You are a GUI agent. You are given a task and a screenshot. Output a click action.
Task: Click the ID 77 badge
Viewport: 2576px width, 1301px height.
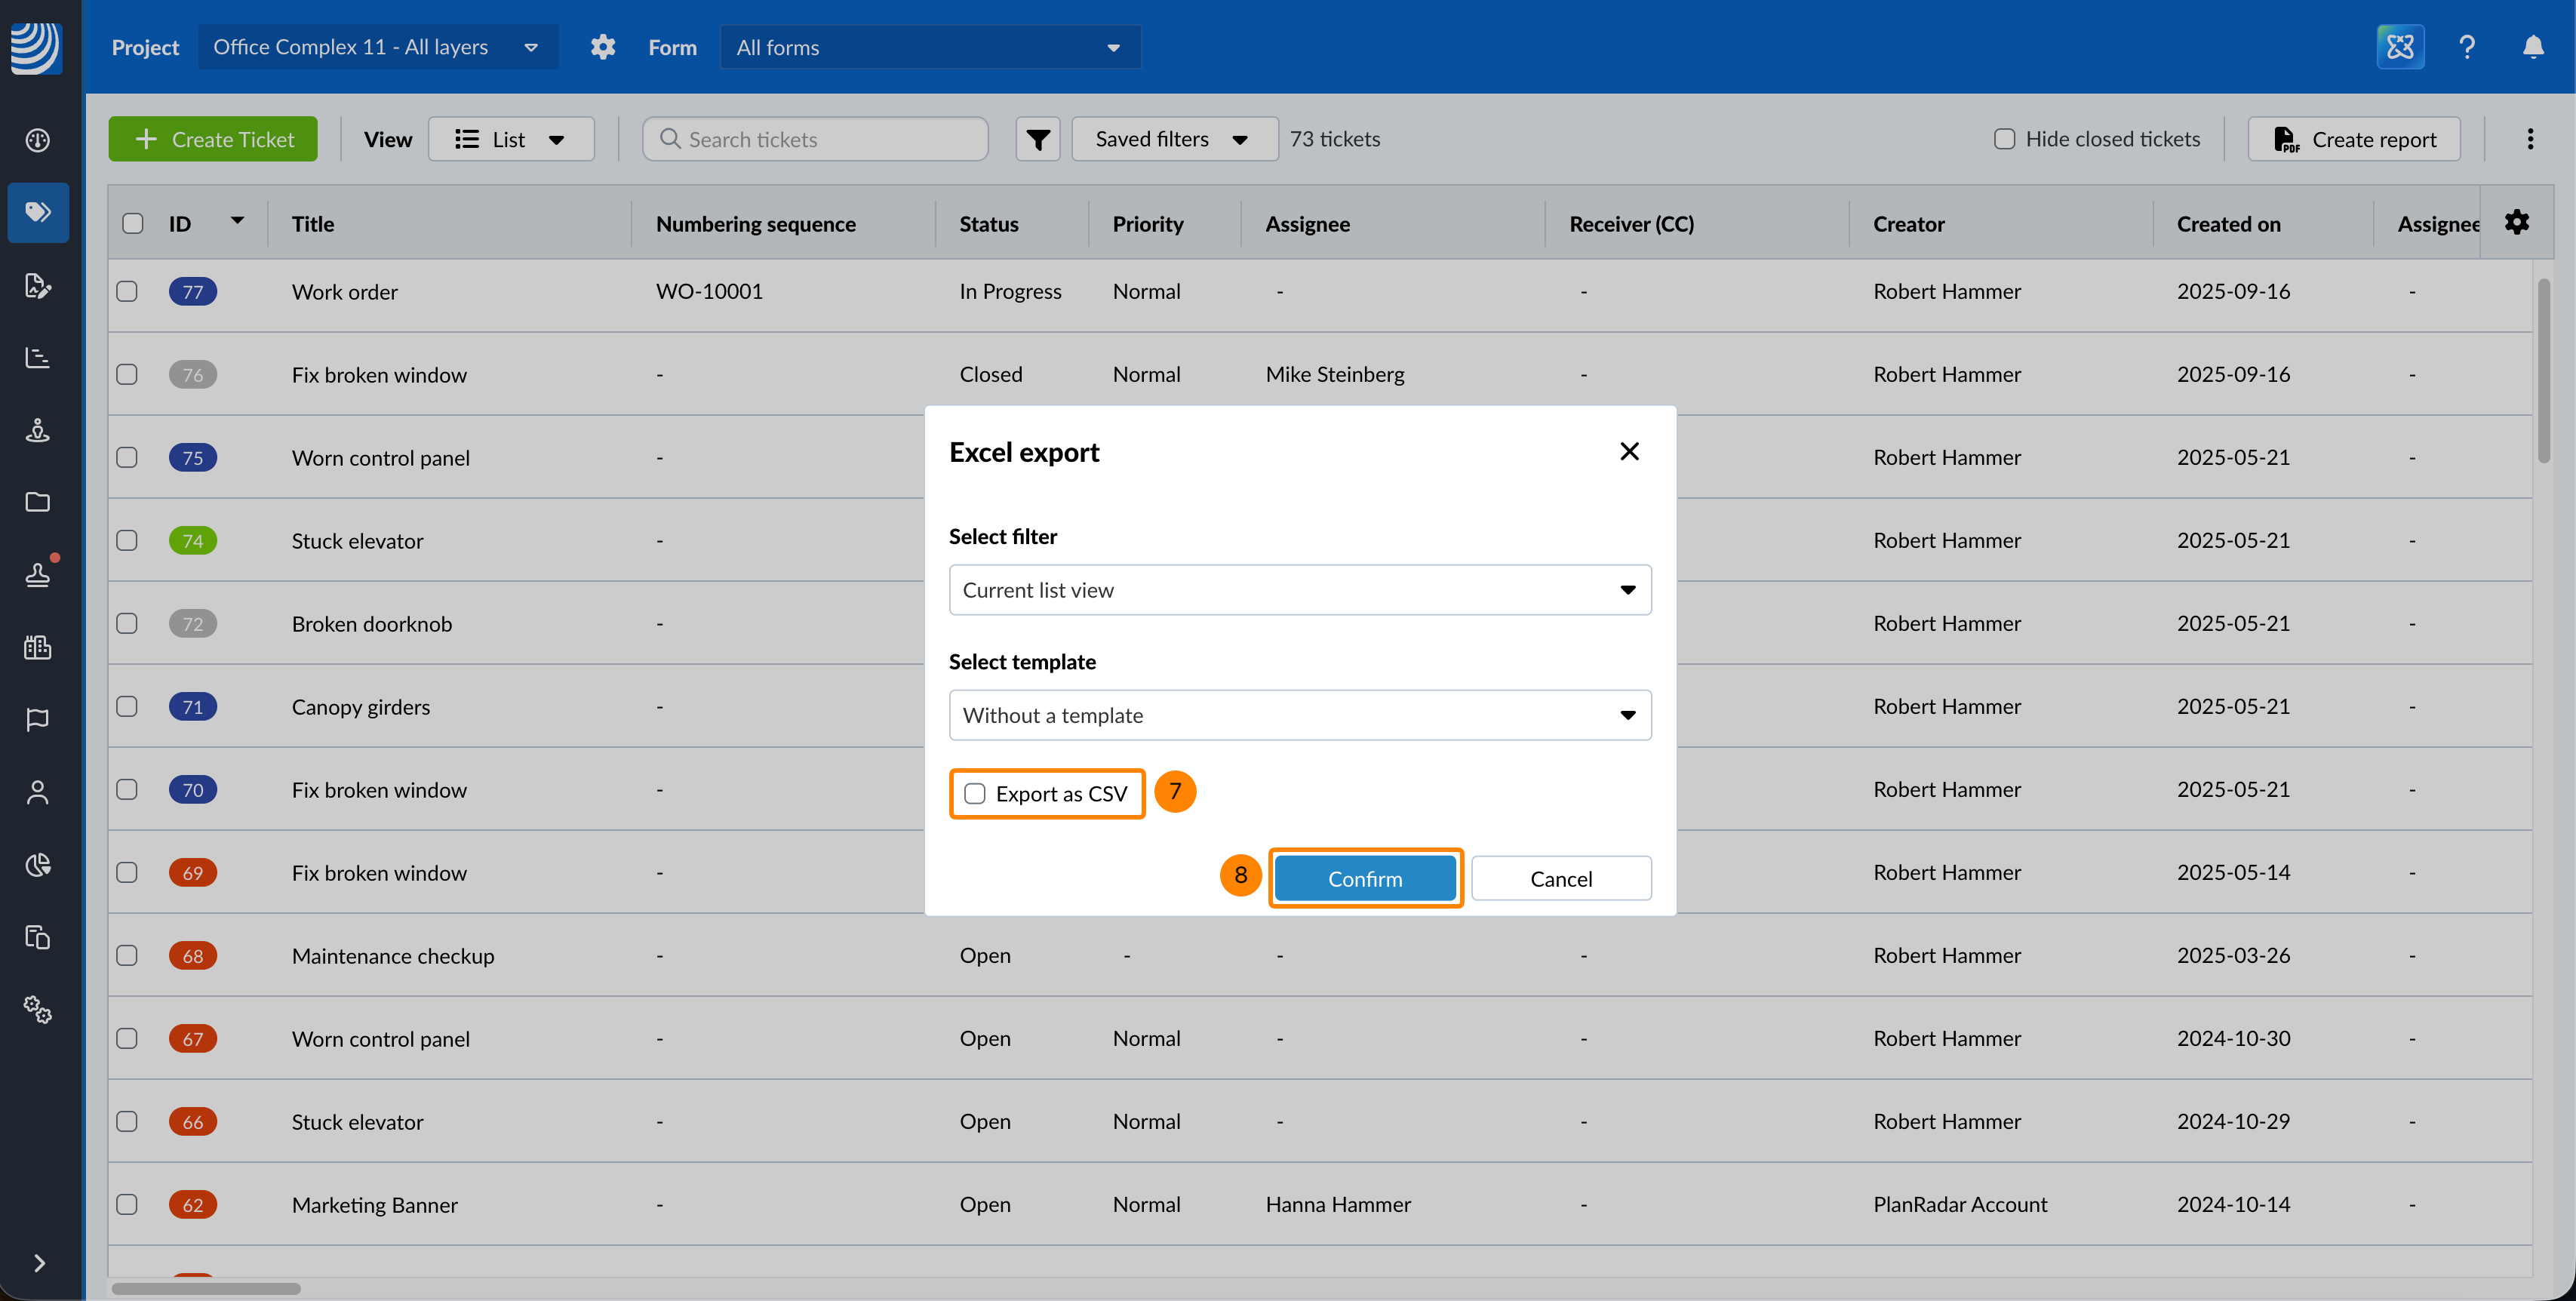tap(193, 291)
